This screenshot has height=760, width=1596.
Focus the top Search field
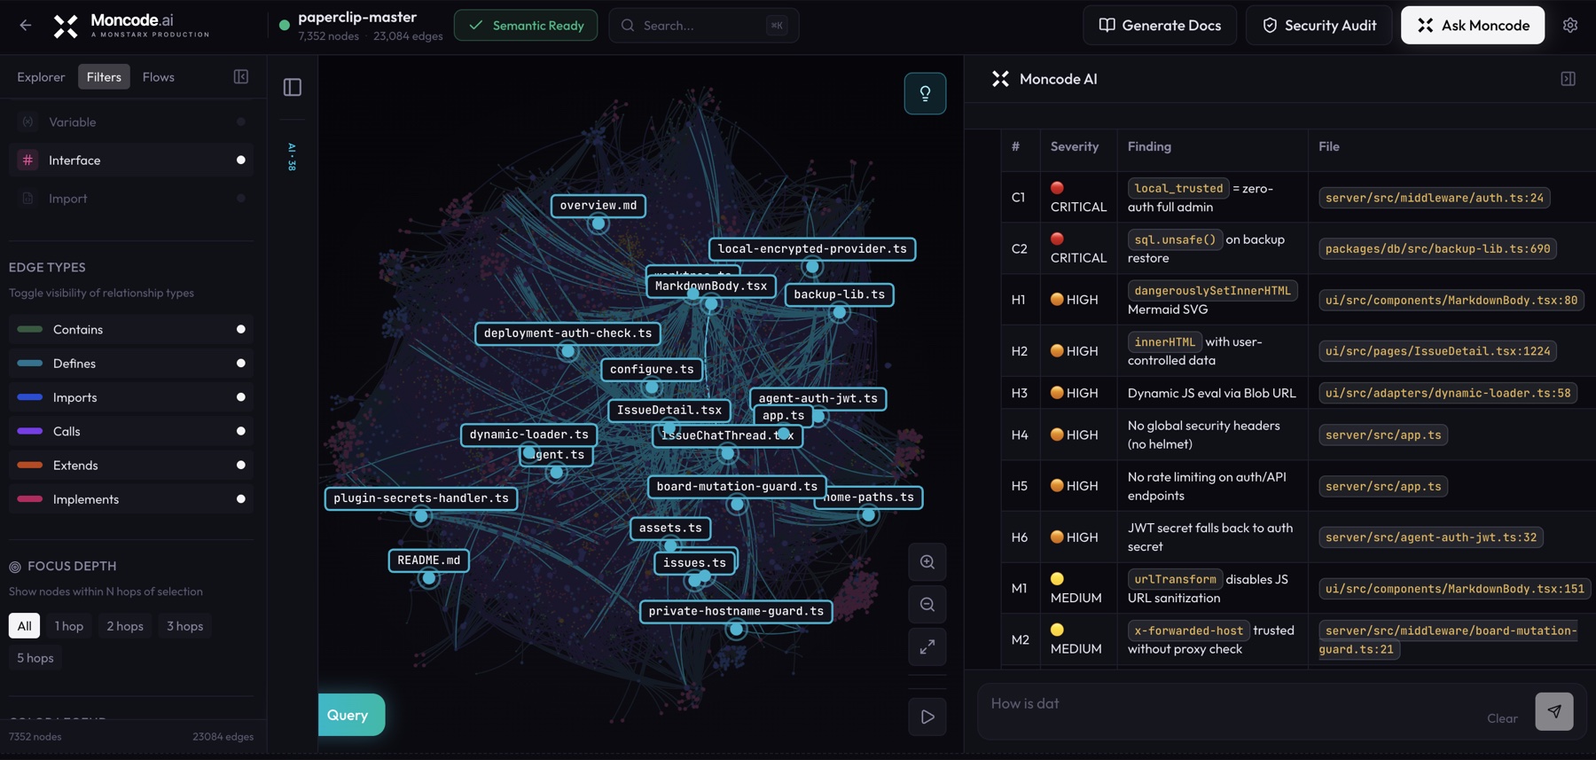pos(704,25)
